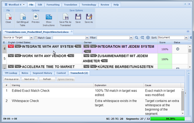
Task: Click the Close file icon
Action: (8, 17)
